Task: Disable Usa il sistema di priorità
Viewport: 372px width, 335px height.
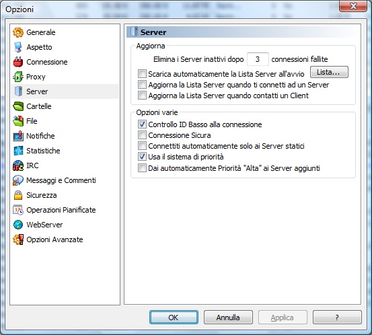Action: 142,157
